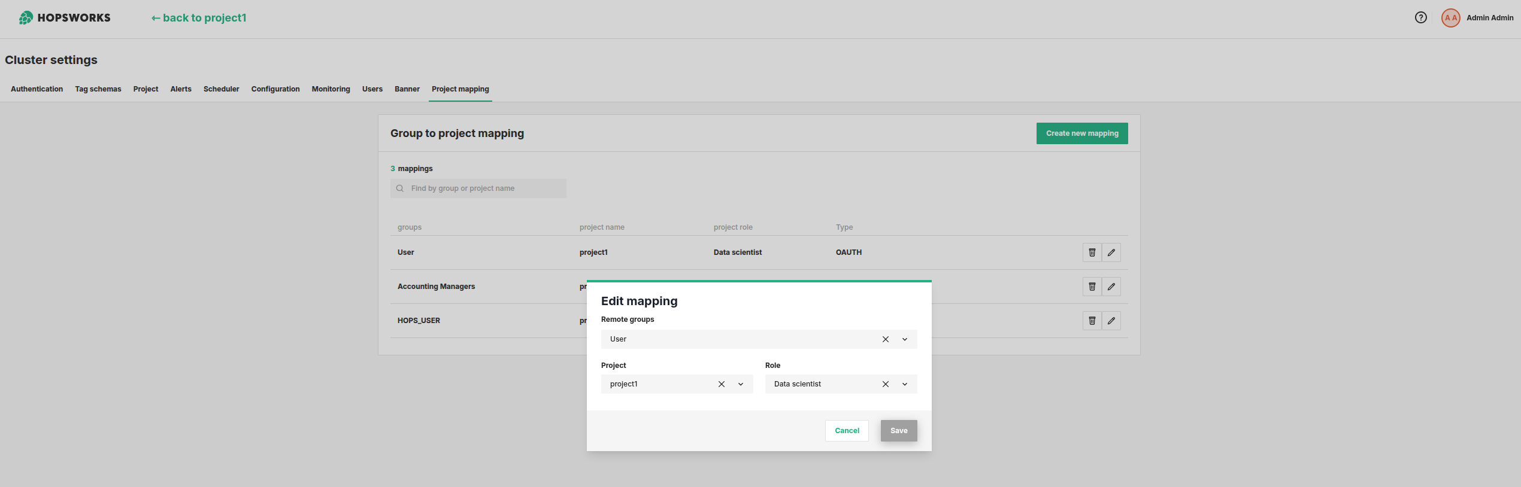Clear the Data scientist role selection
Screen dimensions: 1521x487
(x=885, y=384)
